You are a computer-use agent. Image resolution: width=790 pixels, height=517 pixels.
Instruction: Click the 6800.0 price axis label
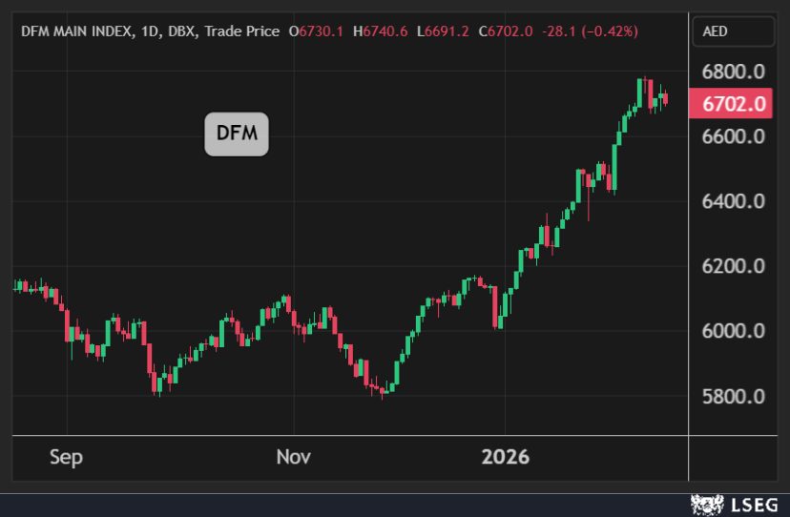click(x=734, y=72)
